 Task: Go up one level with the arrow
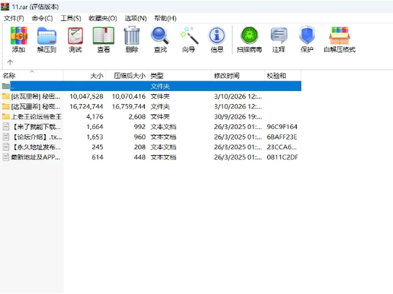(x=10, y=62)
